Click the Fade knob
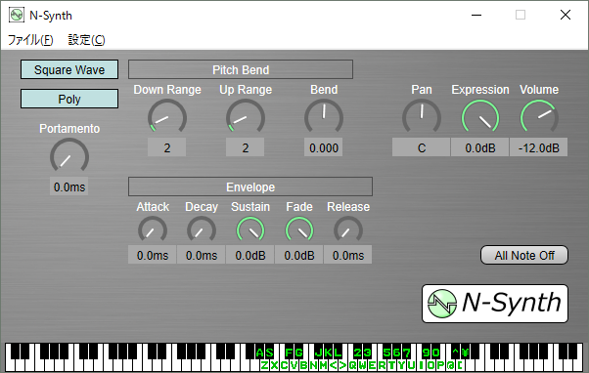 pos(299,229)
